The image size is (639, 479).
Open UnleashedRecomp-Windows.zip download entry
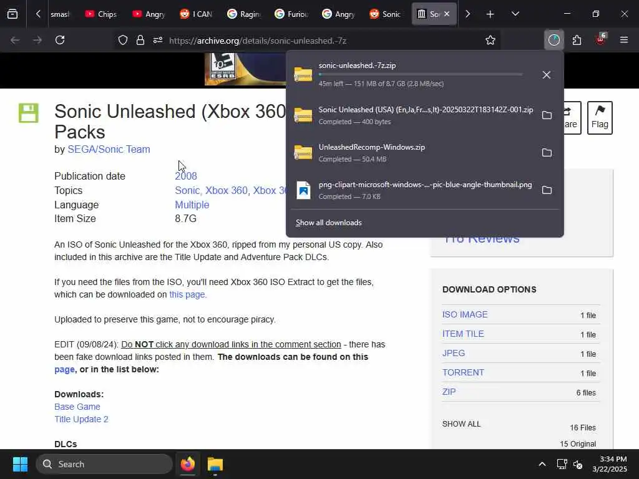[x=414, y=153]
